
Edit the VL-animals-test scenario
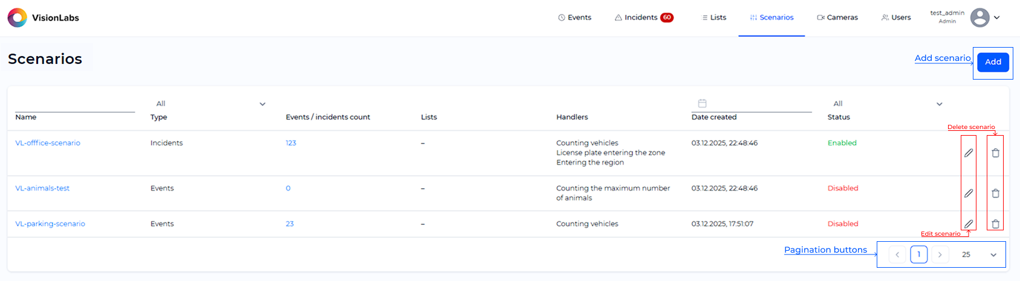[x=968, y=194]
